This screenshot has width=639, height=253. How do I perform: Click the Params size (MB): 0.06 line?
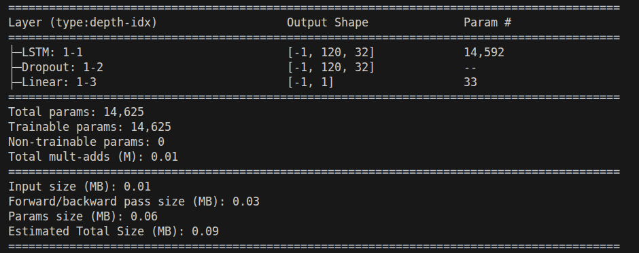83,216
